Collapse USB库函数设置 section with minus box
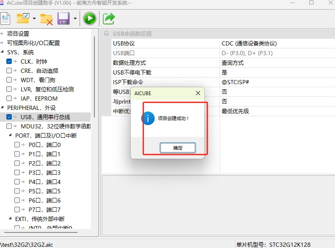 tap(106, 34)
